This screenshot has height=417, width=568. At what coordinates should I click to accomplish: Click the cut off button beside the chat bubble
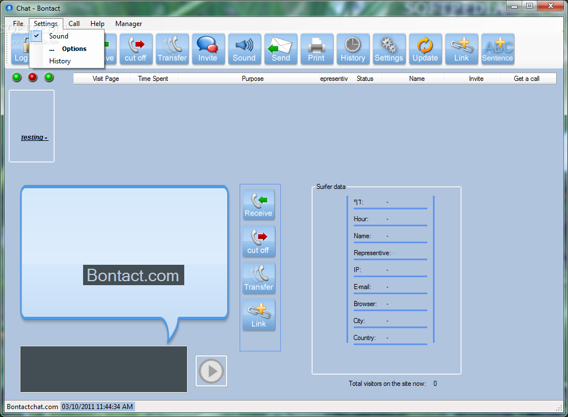point(259,242)
